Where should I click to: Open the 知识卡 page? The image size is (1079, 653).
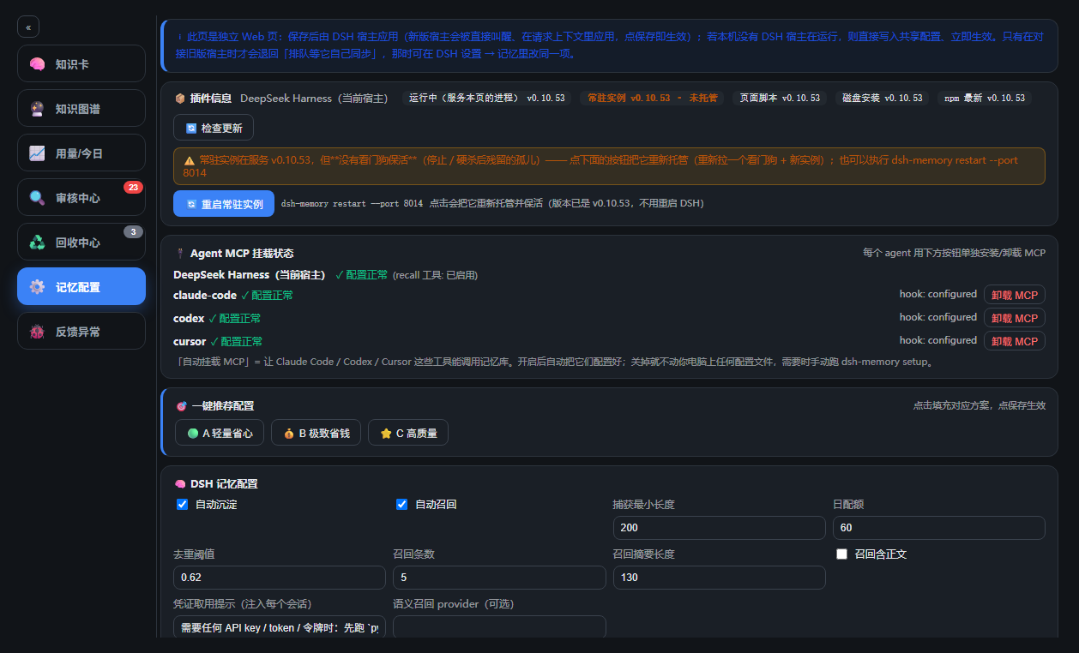coord(81,63)
